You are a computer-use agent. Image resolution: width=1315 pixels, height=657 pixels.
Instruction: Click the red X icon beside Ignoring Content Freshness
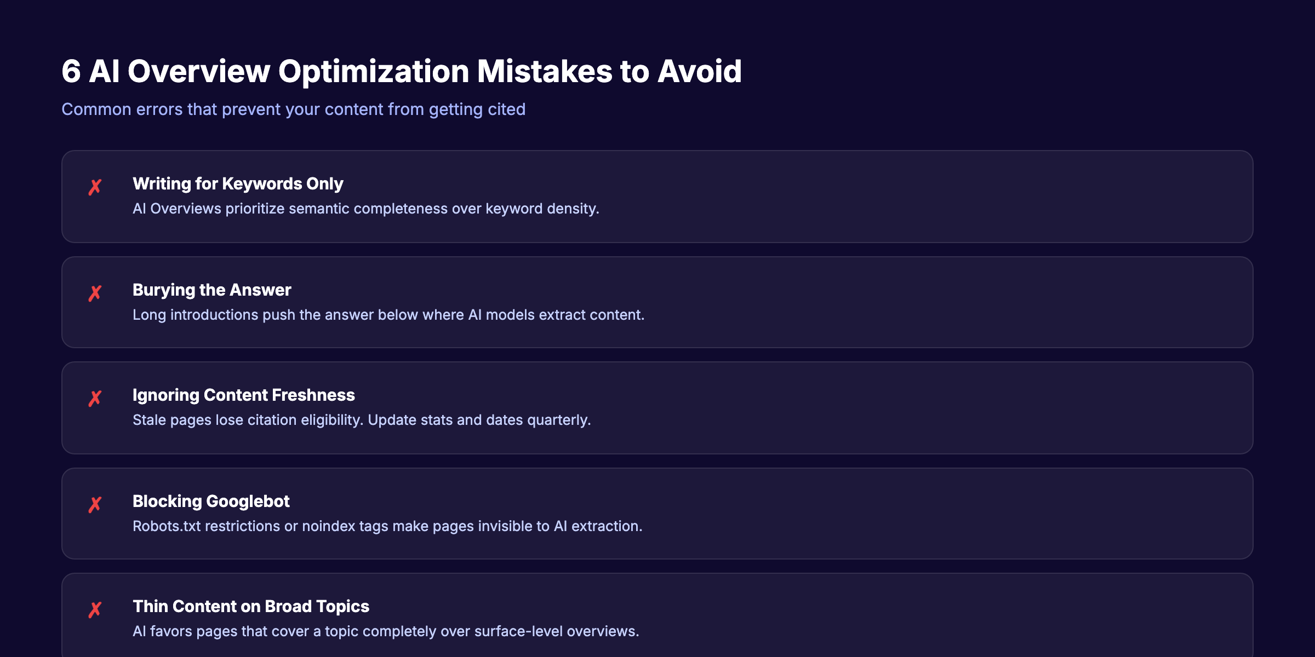(95, 398)
